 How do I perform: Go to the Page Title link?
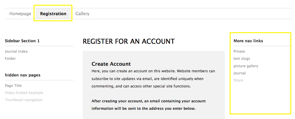pyautogui.click(x=13, y=86)
